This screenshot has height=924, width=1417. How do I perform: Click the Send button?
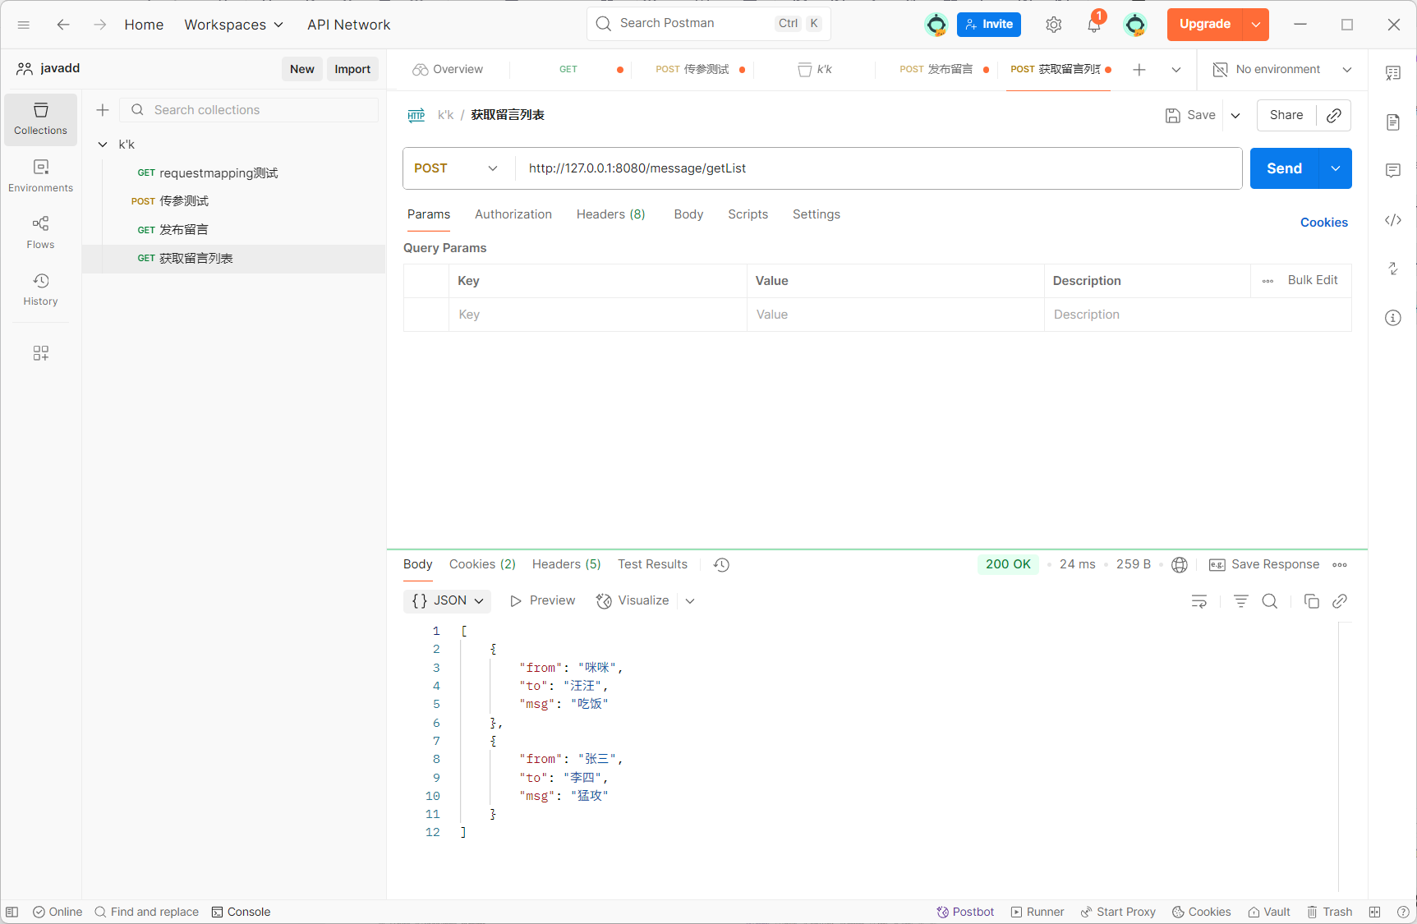tap(1284, 168)
